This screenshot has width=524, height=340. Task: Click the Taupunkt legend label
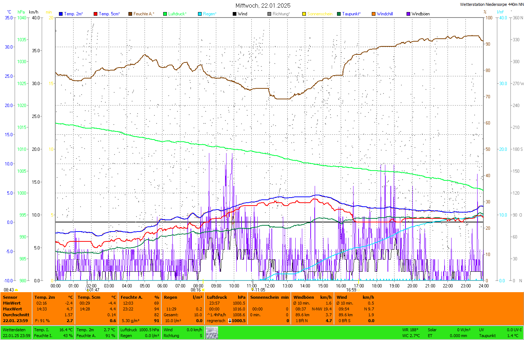tap(351, 14)
